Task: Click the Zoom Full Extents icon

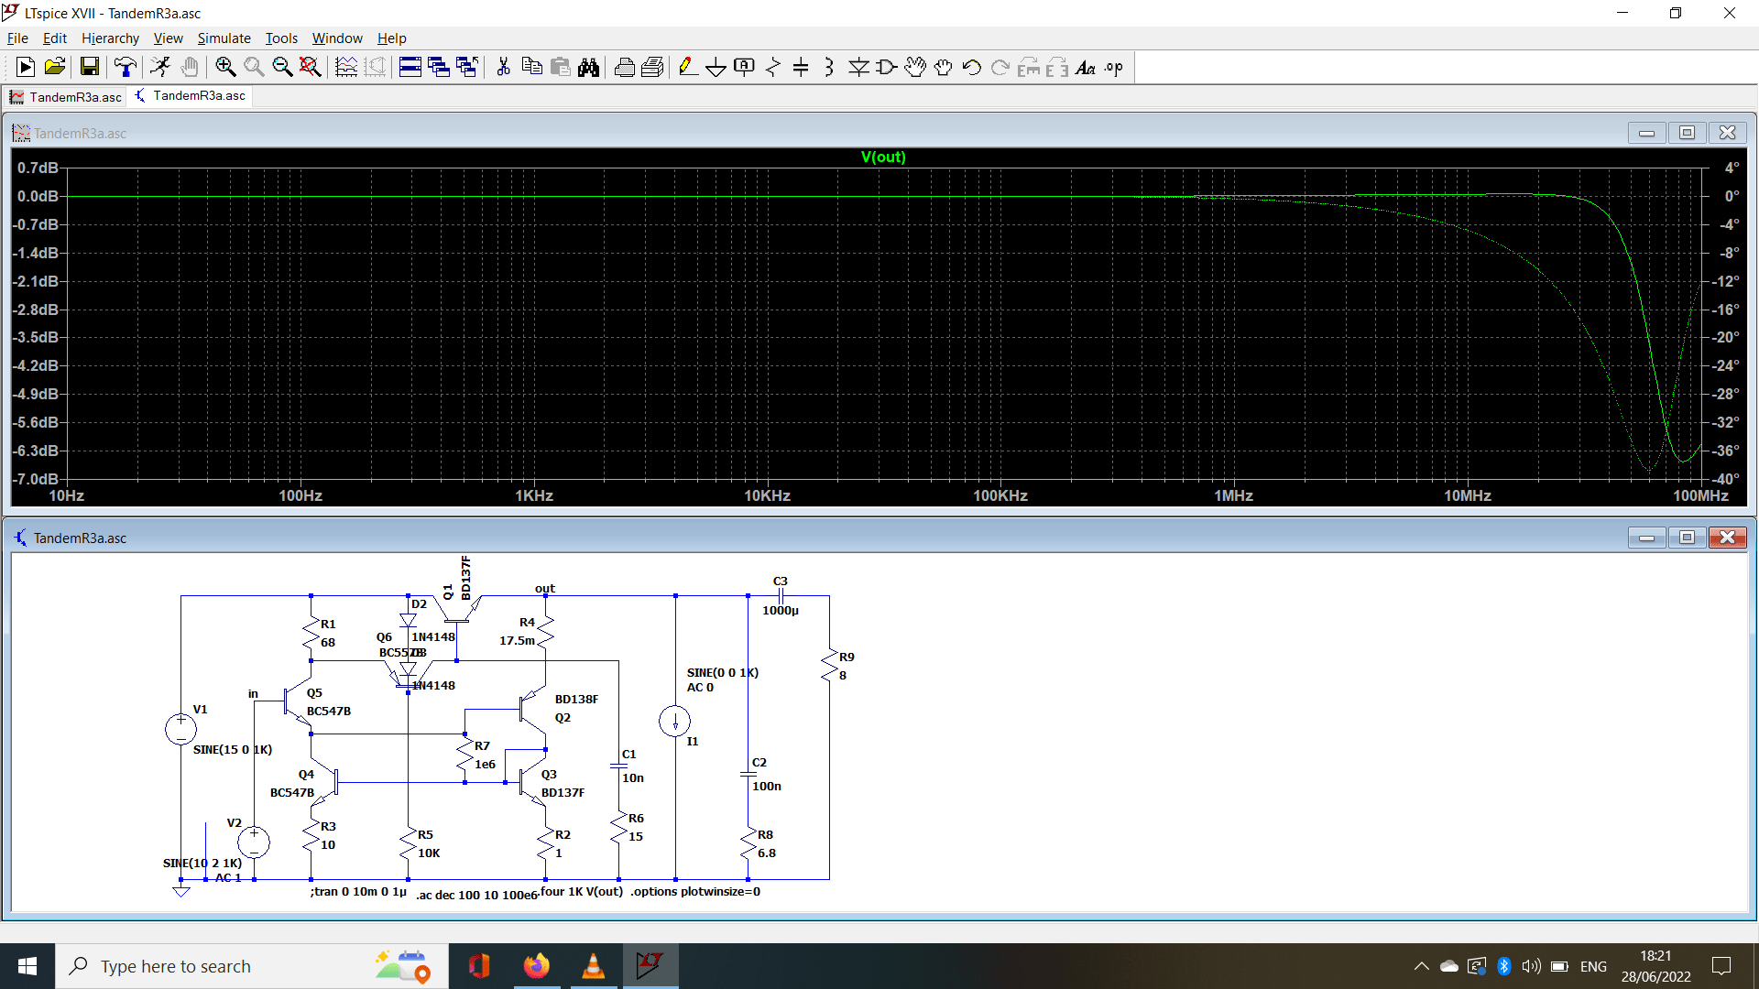Action: [x=311, y=67]
